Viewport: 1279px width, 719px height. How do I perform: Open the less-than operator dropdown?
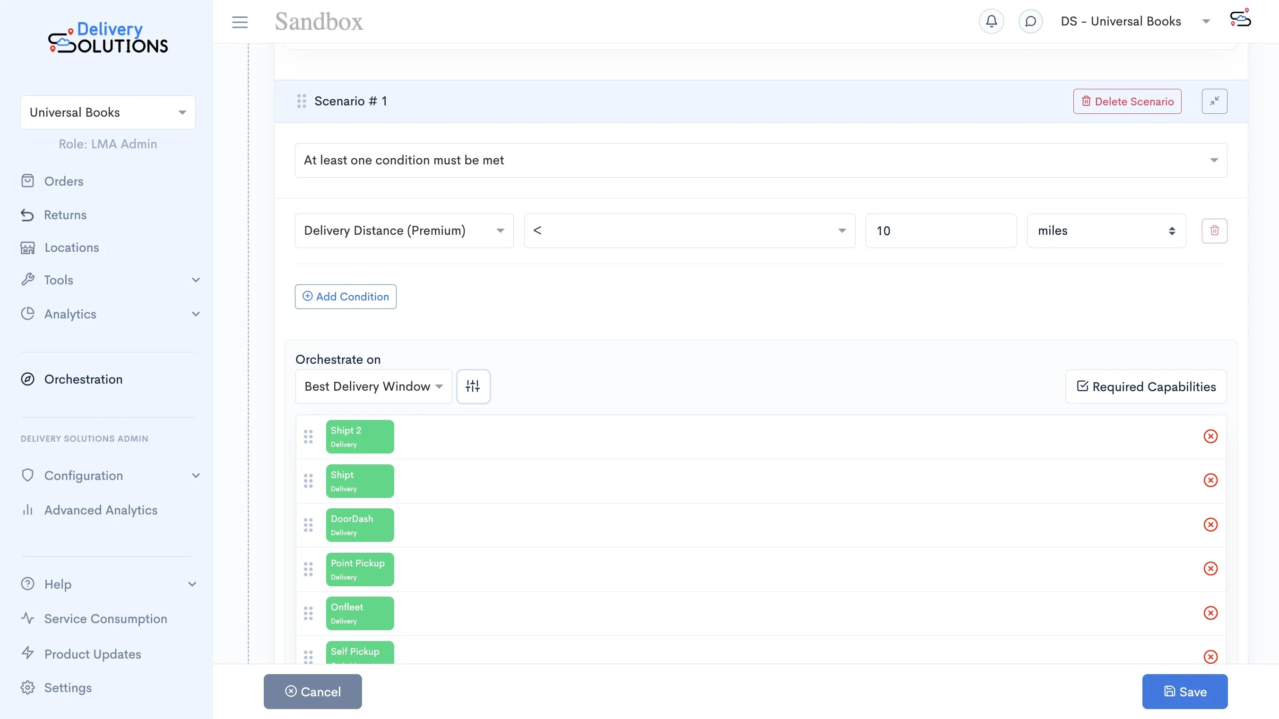(x=689, y=231)
